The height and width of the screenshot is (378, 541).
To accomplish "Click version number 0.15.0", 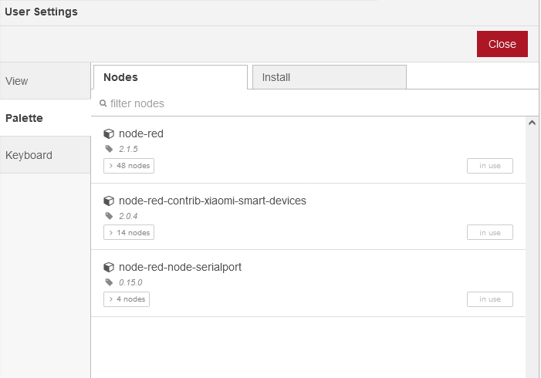I will point(130,282).
